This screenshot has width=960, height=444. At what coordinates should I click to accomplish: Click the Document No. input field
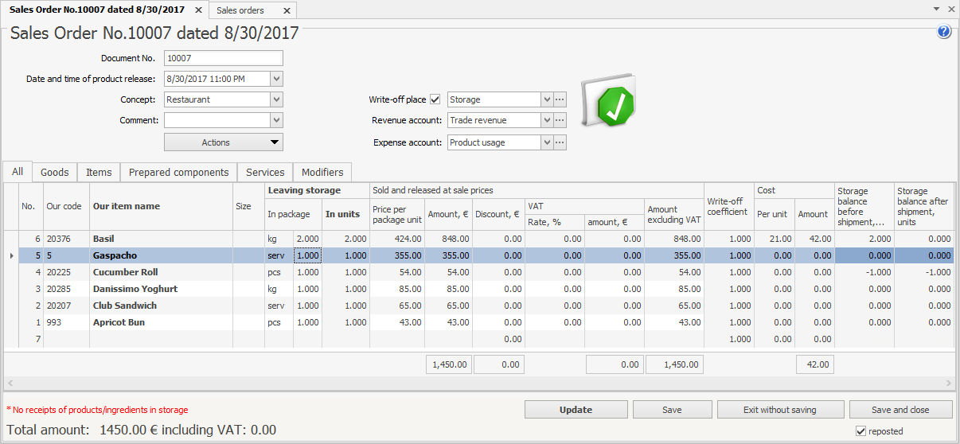[223, 58]
